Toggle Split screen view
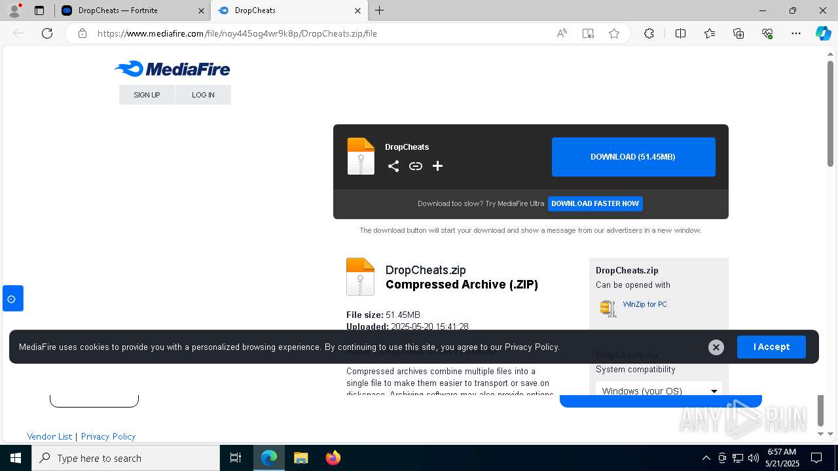 (680, 33)
